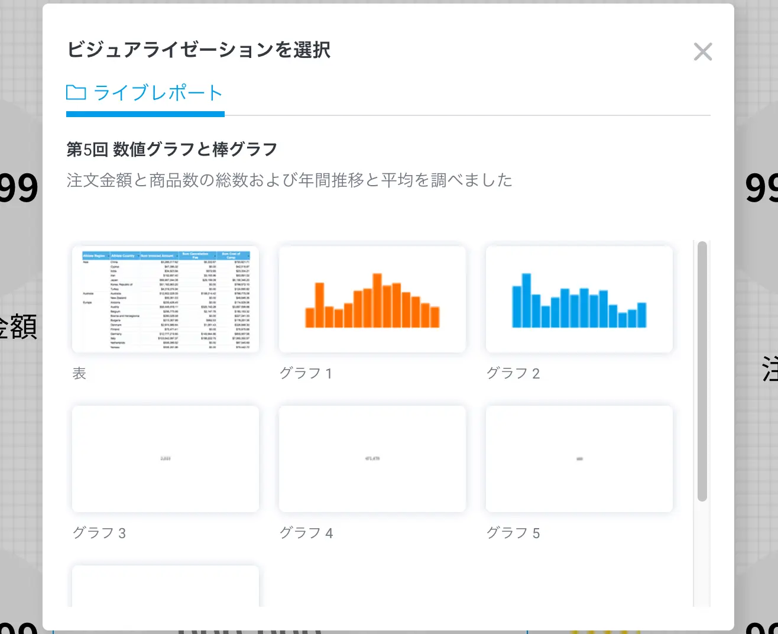The image size is (778, 634).
Task: Click the グラフ 4 label
Action: [306, 533]
